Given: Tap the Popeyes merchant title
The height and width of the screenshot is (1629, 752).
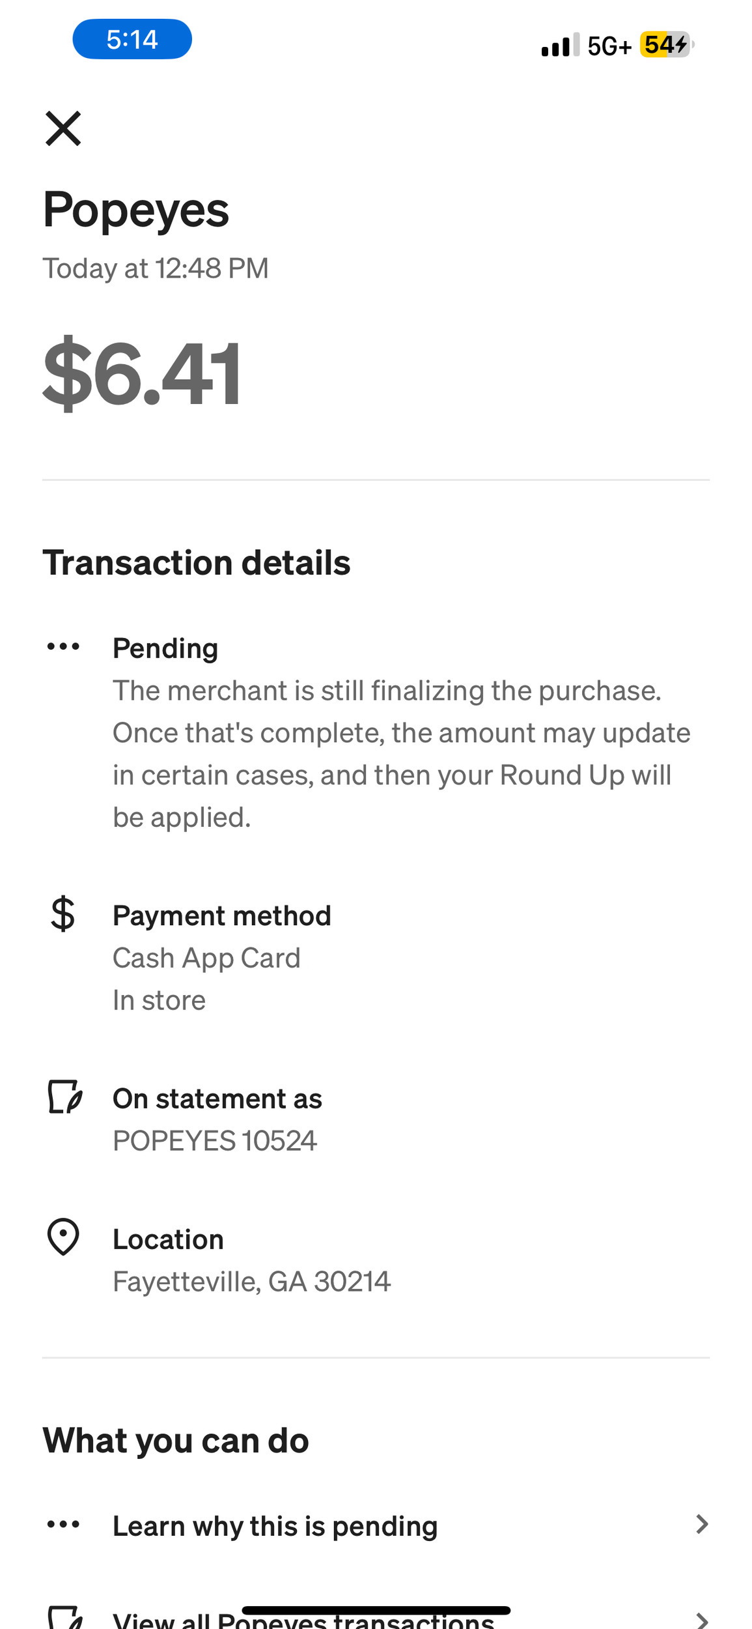Looking at the screenshot, I should coord(136,210).
